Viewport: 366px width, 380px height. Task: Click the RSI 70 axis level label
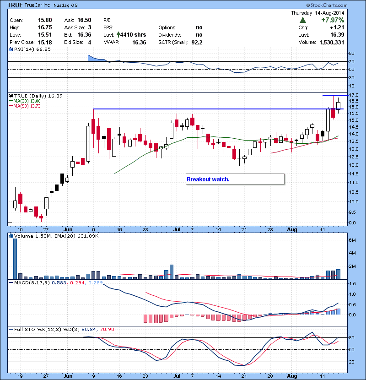[x=351, y=61]
